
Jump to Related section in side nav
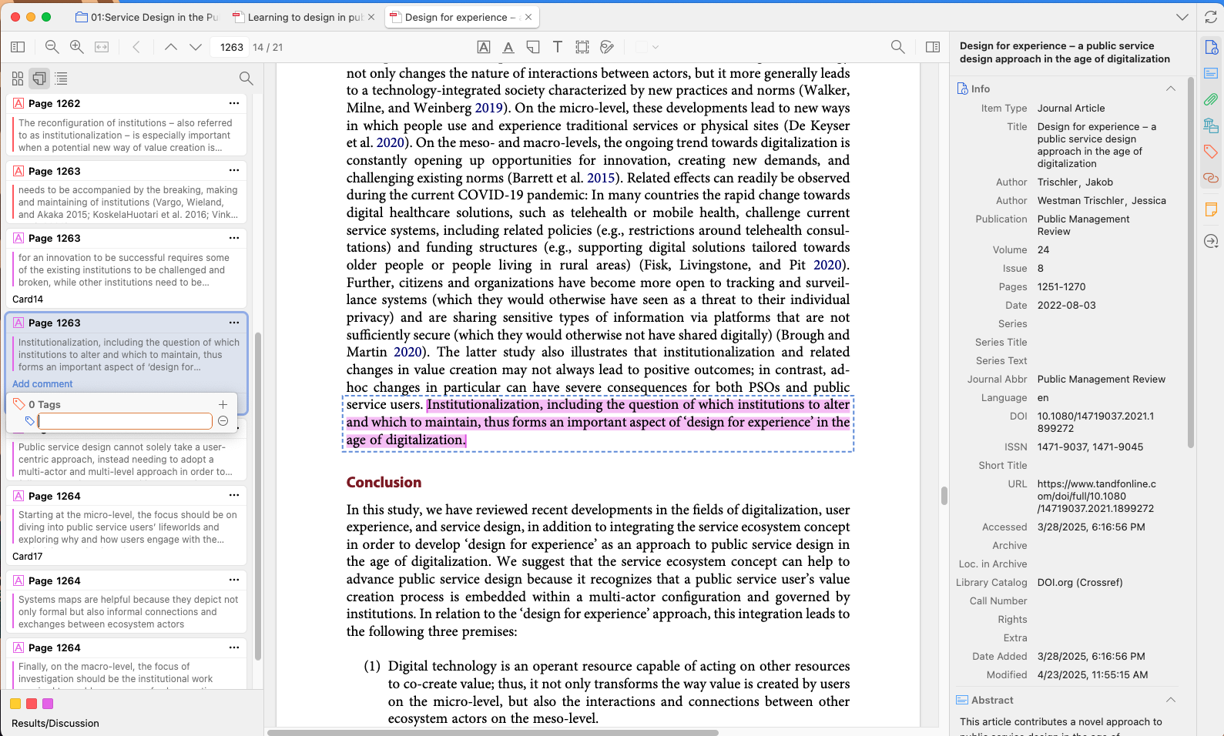coord(1211,178)
